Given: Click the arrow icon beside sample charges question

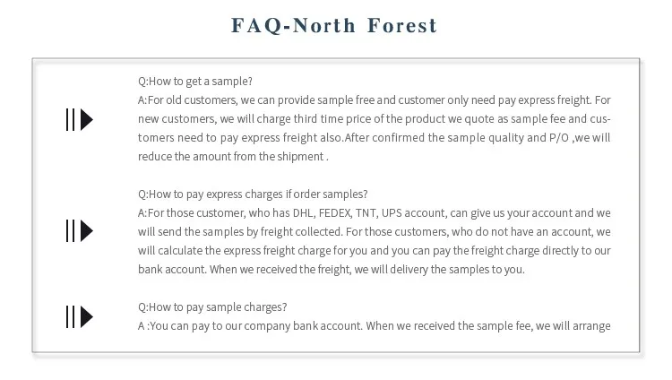Looking at the screenshot, I should click(x=79, y=316).
